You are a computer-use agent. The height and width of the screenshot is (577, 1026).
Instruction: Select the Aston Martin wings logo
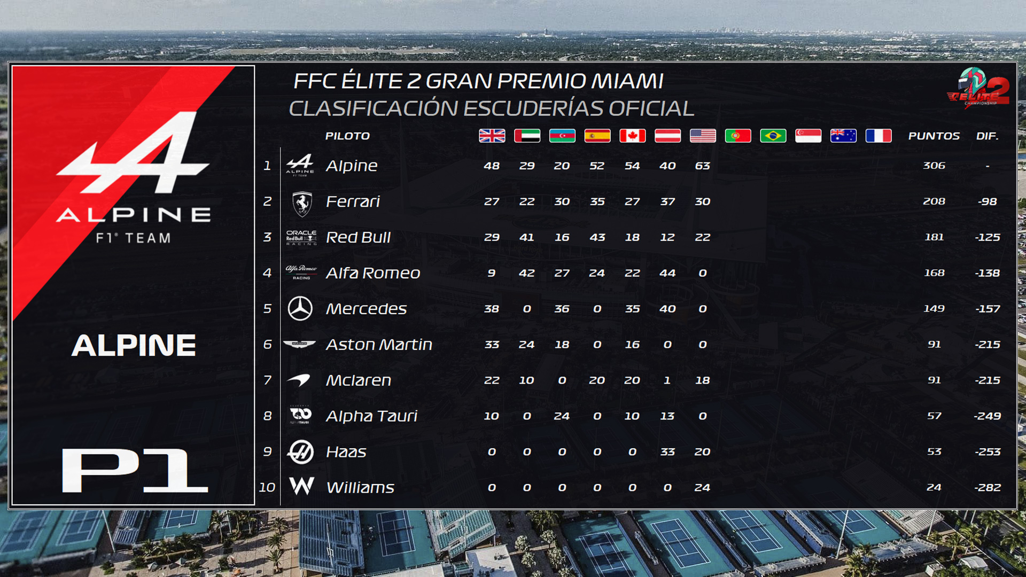(299, 345)
